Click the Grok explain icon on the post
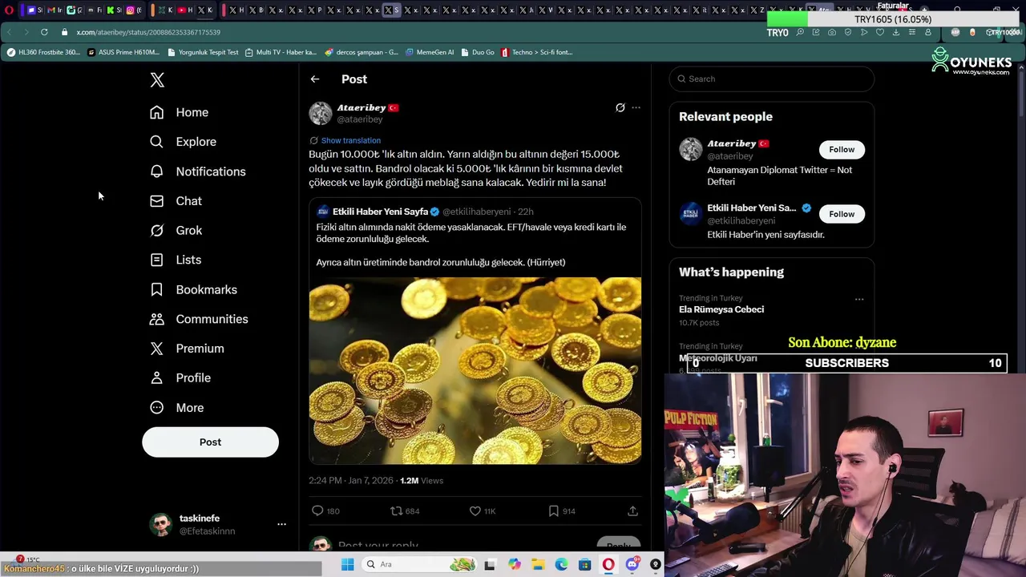The width and height of the screenshot is (1026, 577). click(x=620, y=107)
